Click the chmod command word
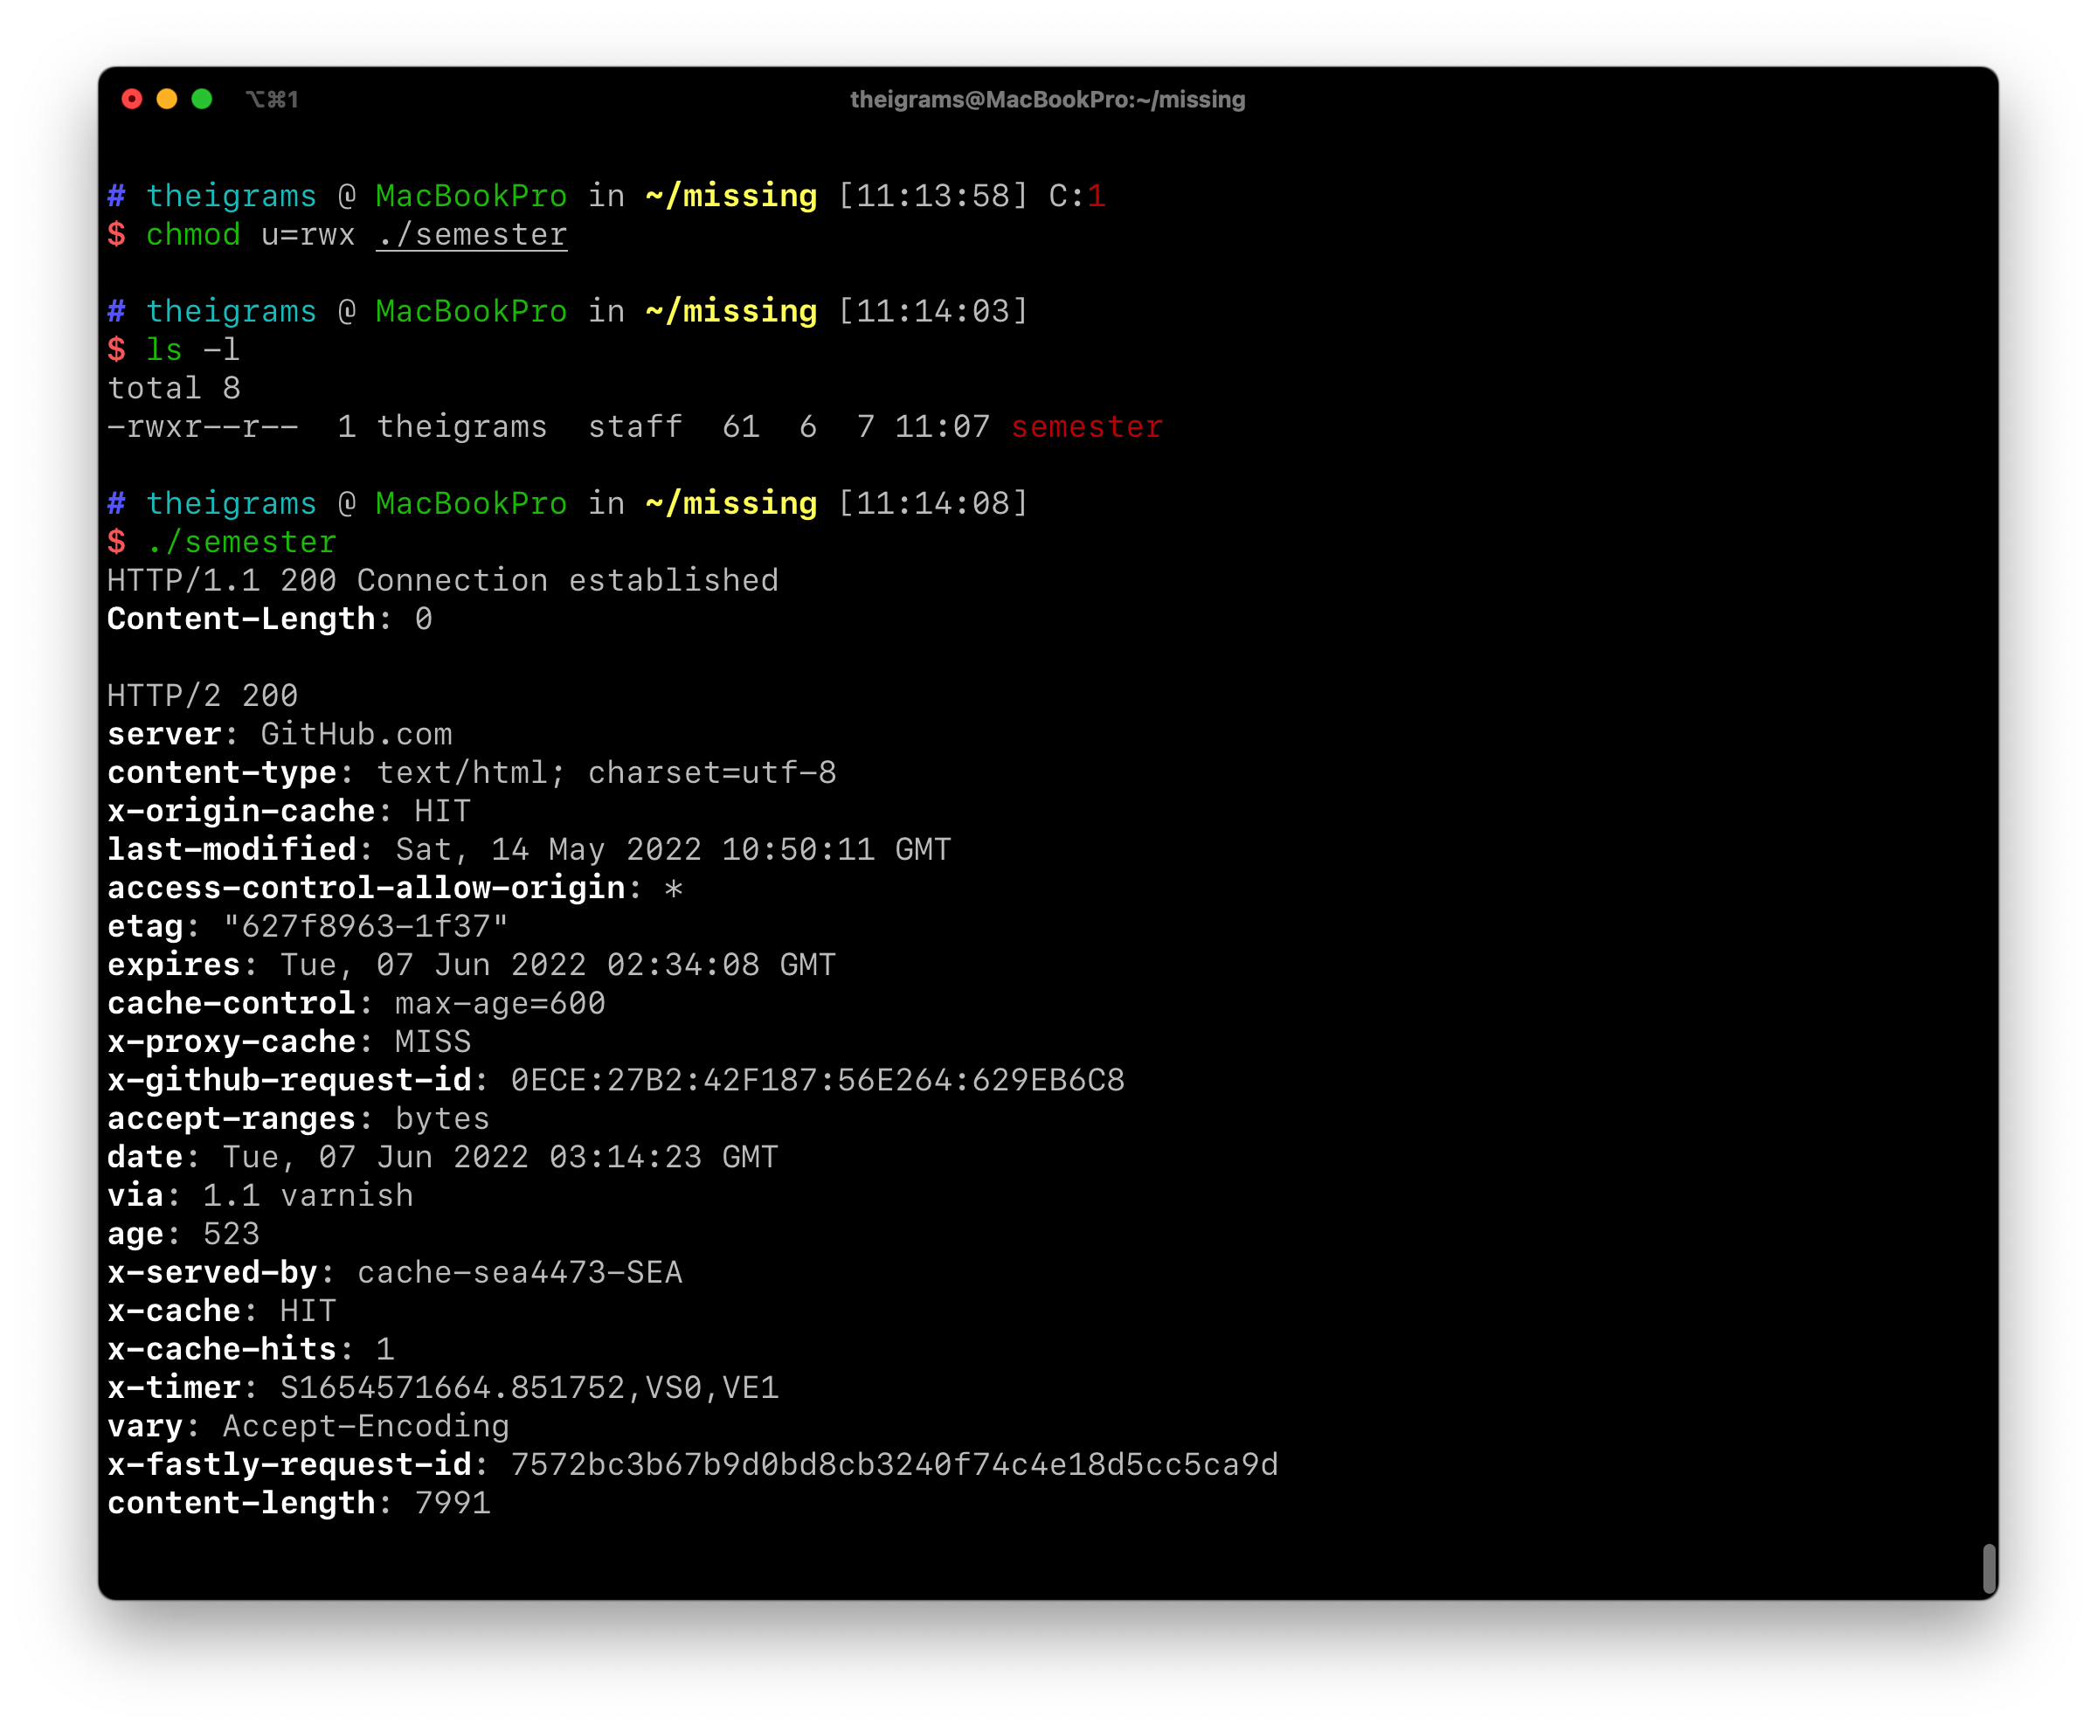Viewport: 2097px width, 1730px height. (x=192, y=235)
